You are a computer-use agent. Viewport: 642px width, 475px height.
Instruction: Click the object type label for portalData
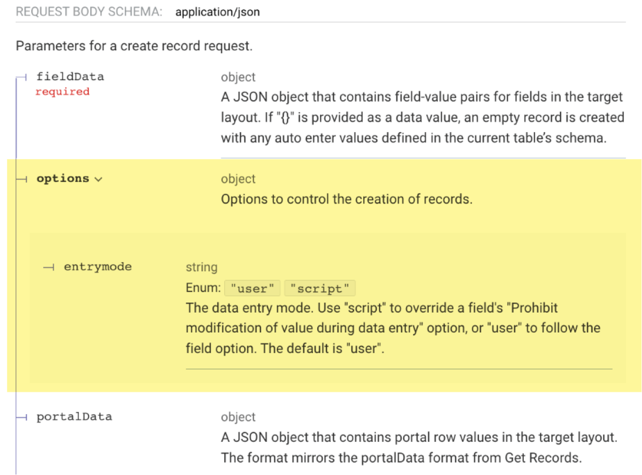coord(238,417)
